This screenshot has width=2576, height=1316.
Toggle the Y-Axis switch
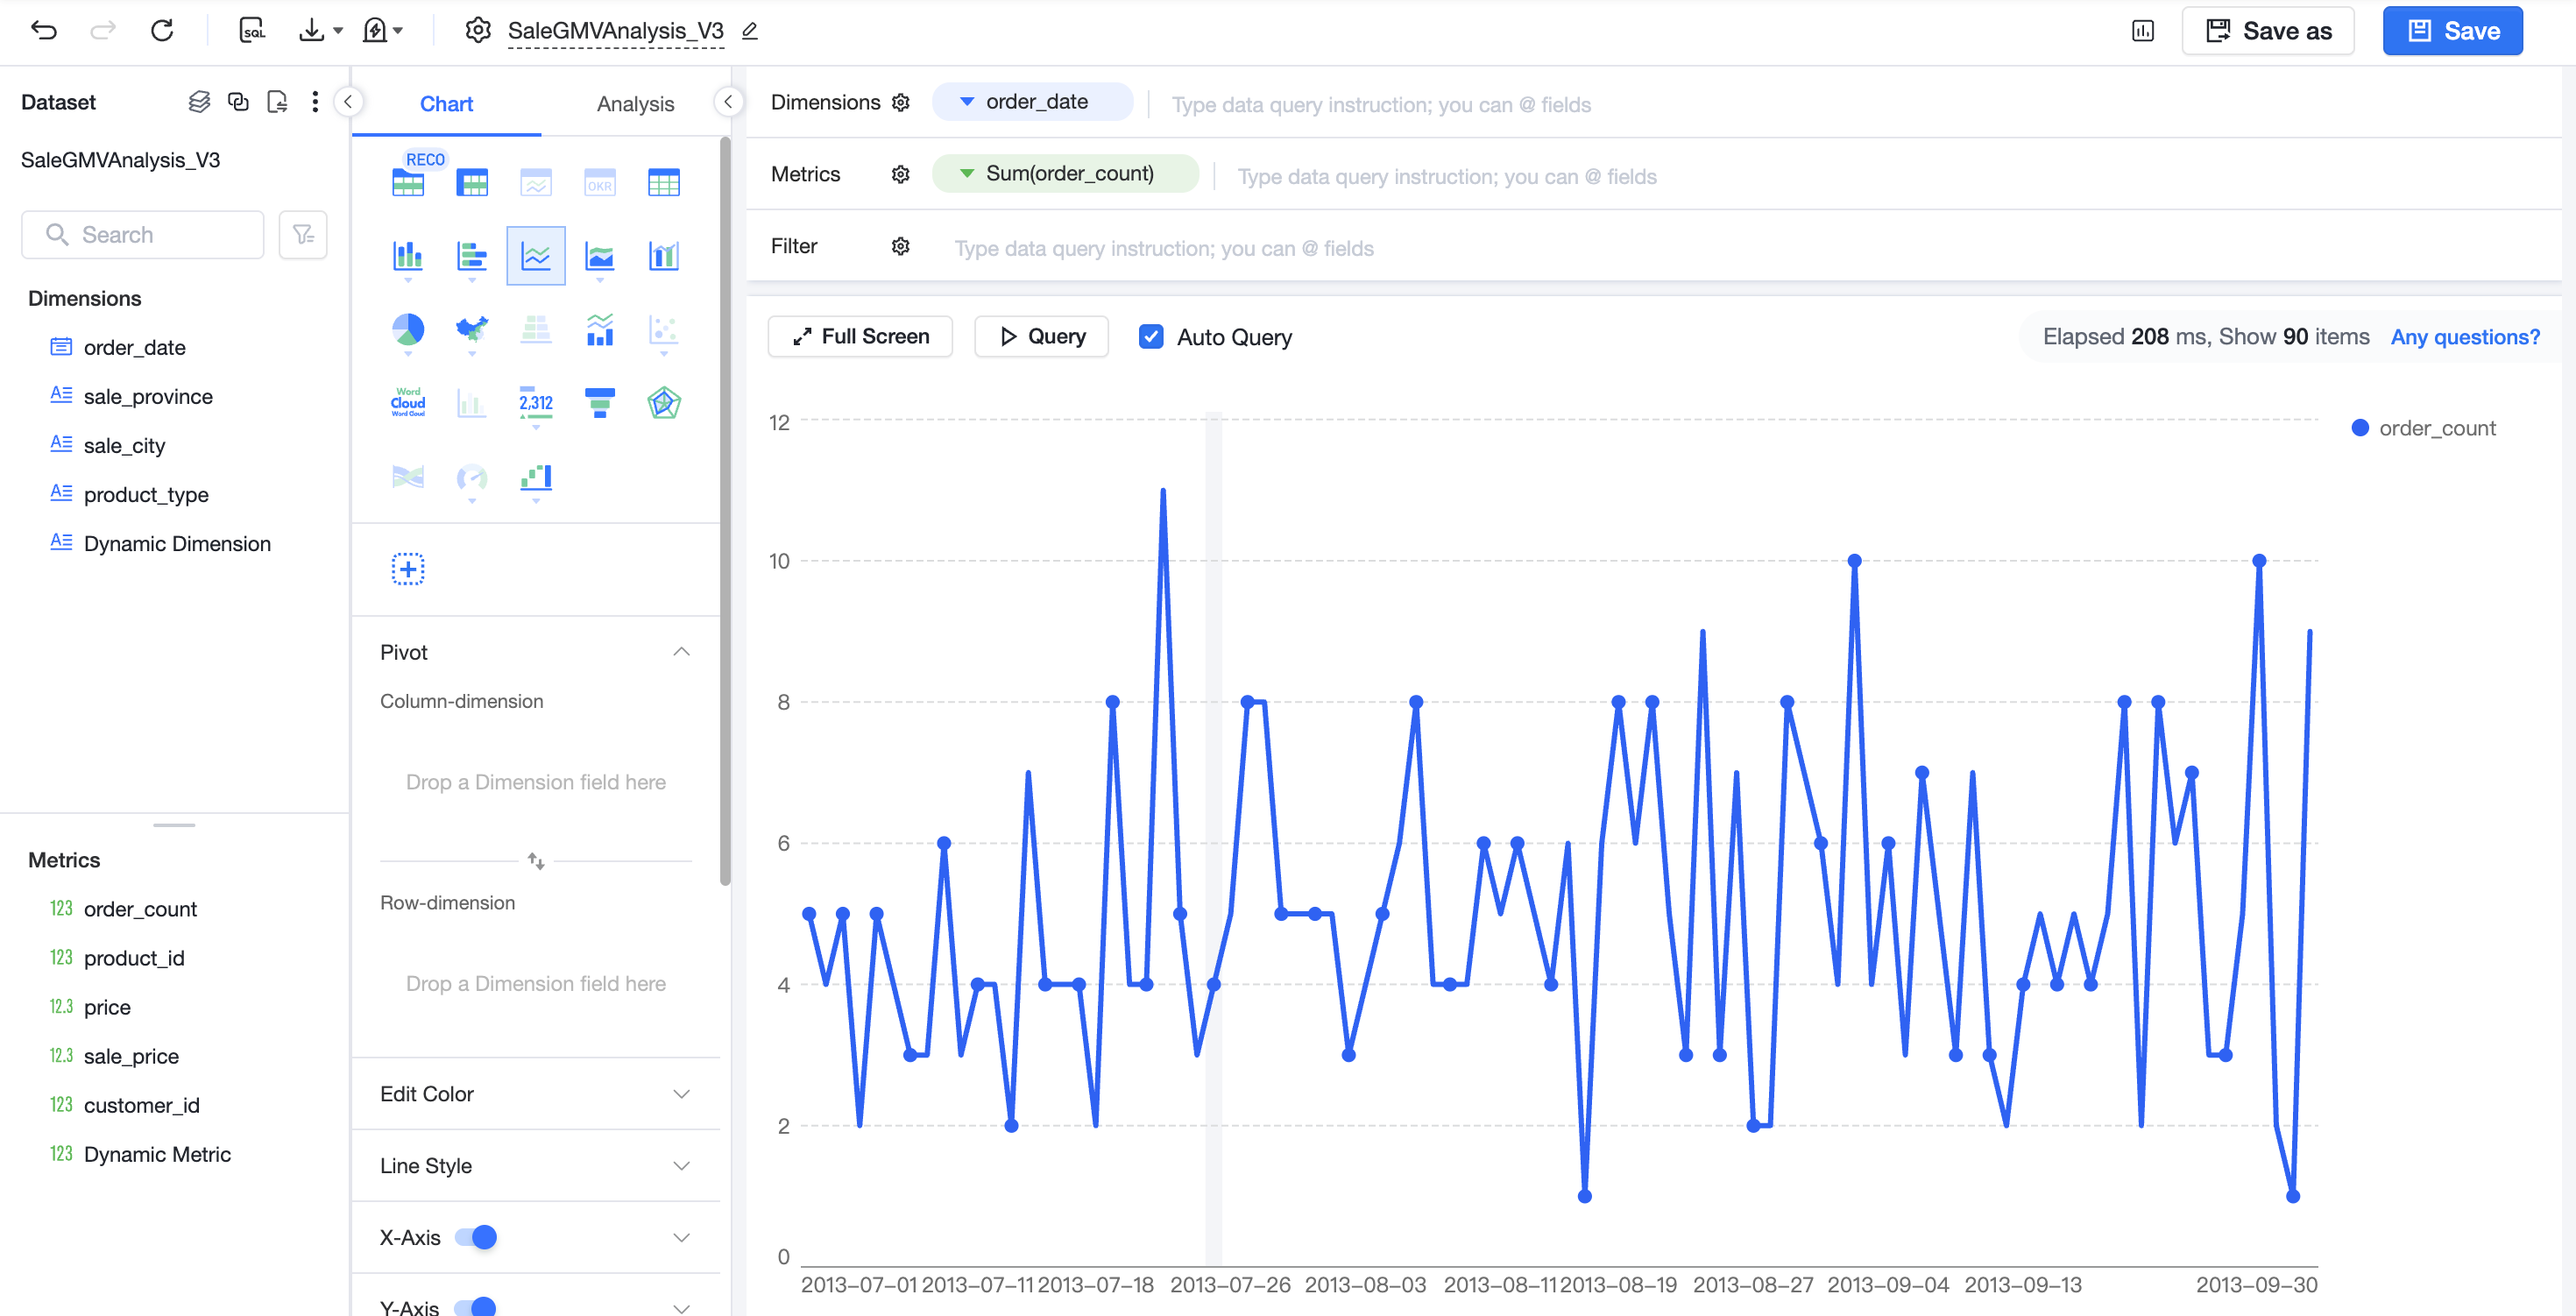pyautogui.click(x=476, y=1306)
